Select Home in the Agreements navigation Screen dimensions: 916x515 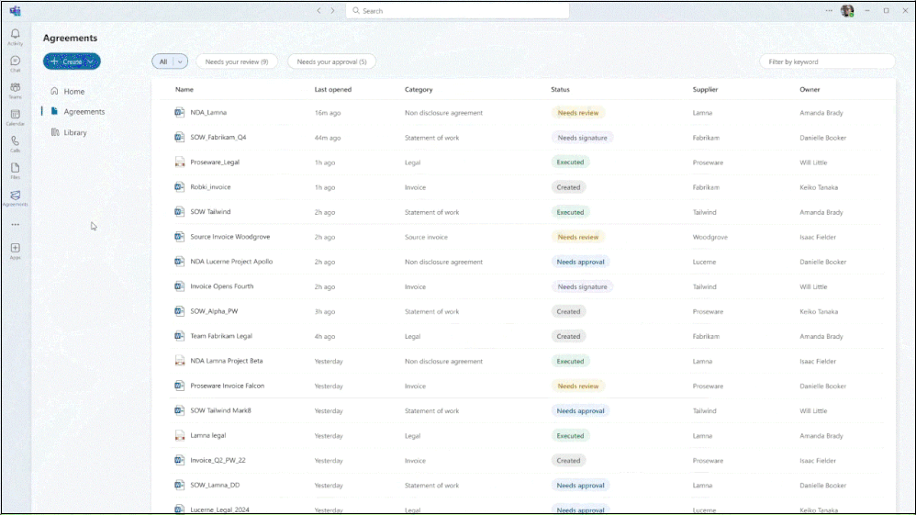[x=73, y=92]
